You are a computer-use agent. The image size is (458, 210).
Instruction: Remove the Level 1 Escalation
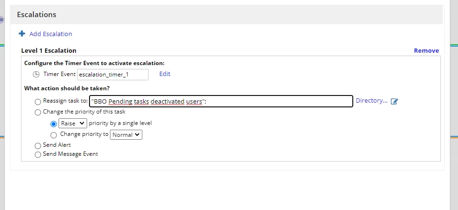point(426,50)
